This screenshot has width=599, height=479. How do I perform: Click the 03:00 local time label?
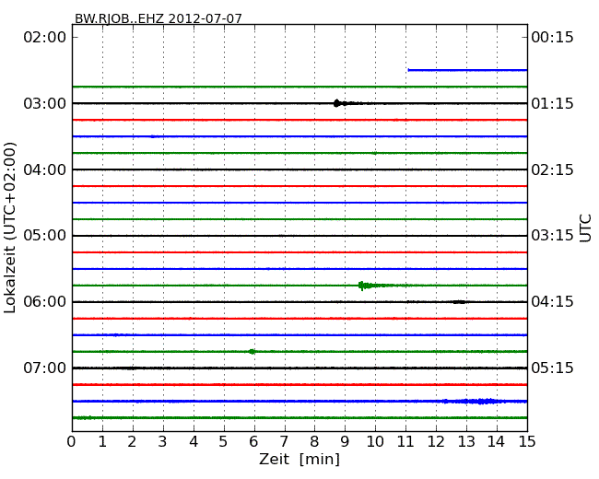click(45, 103)
